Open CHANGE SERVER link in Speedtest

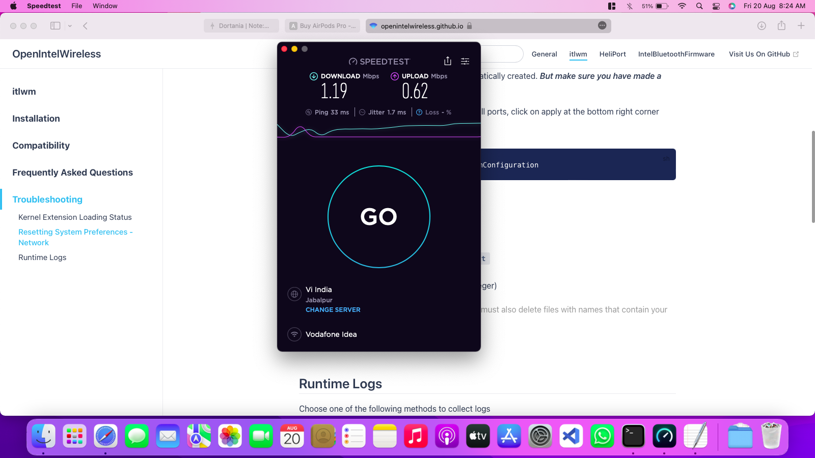333,309
